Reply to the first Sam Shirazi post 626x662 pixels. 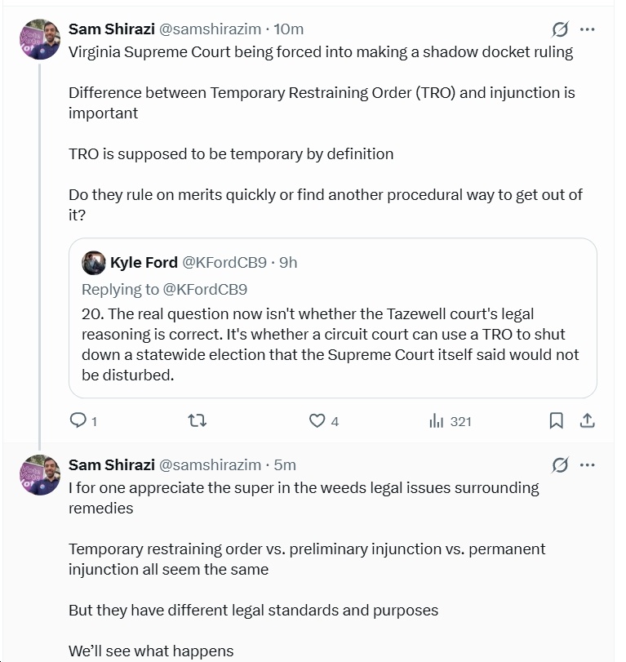click(78, 421)
